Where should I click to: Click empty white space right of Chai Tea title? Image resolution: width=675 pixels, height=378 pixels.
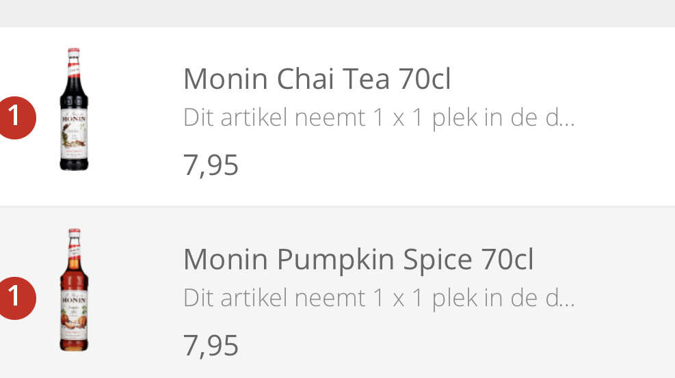[x=559, y=79]
